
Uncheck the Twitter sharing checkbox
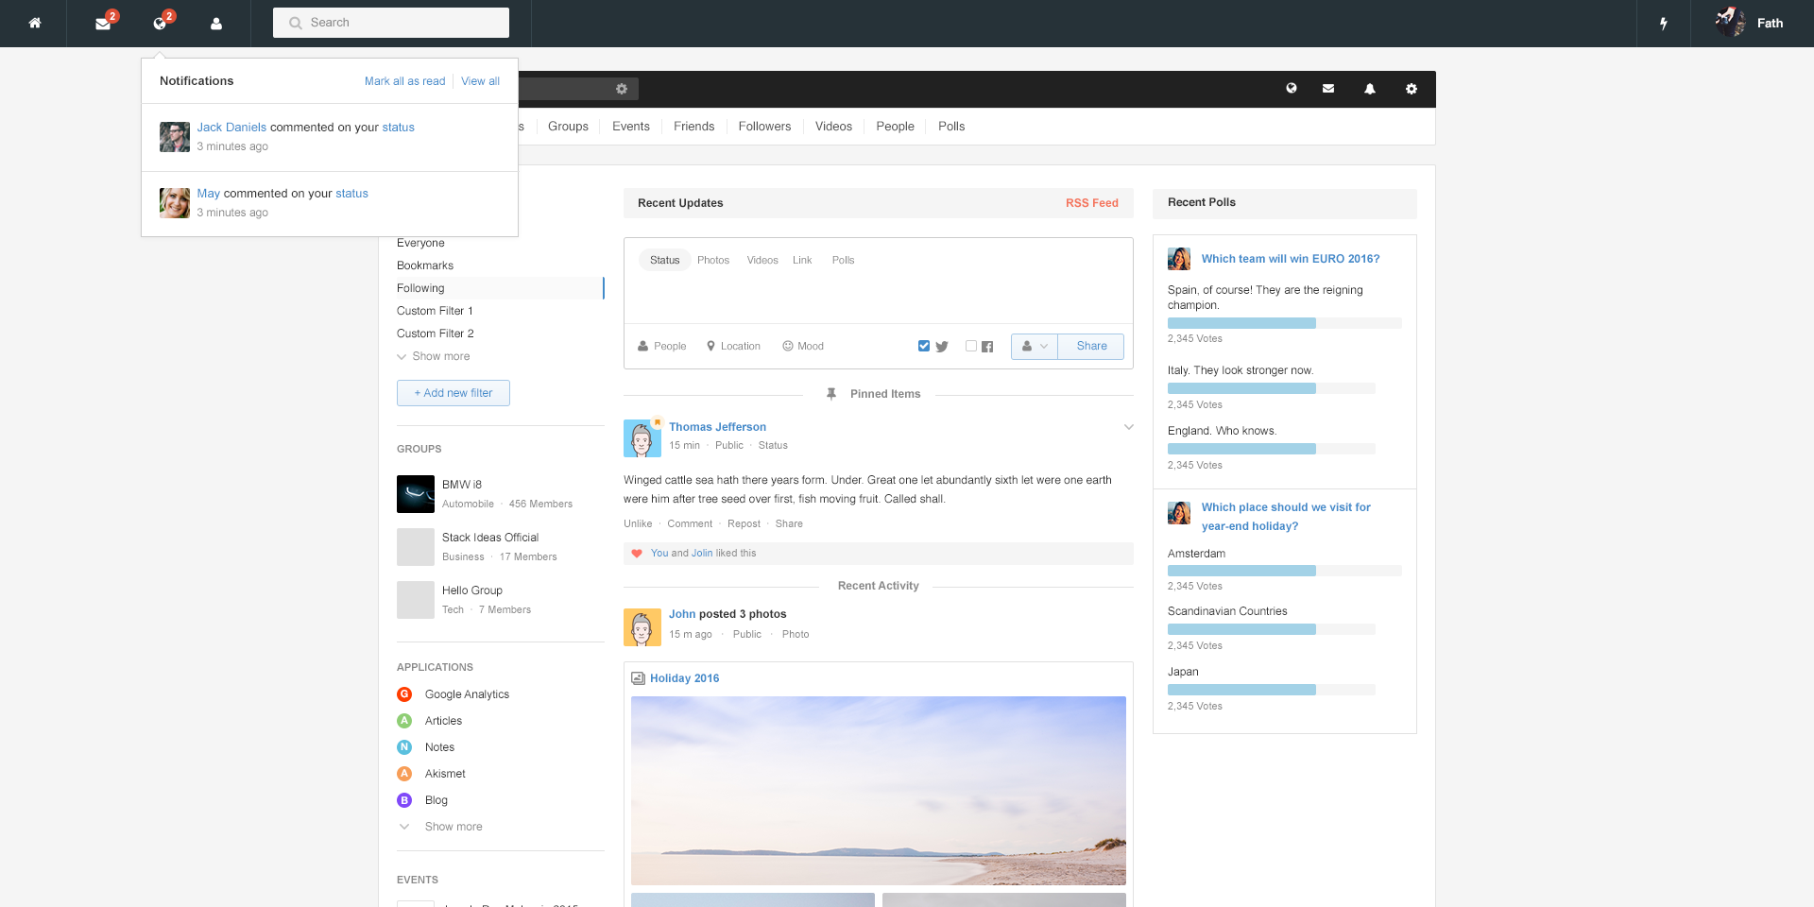(x=924, y=346)
